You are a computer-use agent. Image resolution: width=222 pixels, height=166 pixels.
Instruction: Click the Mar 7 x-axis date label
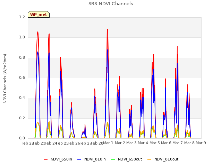[178, 143]
